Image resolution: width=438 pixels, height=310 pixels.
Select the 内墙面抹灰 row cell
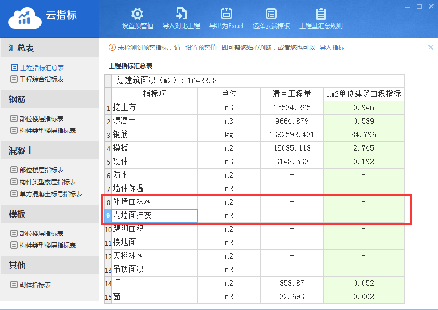pos(154,215)
